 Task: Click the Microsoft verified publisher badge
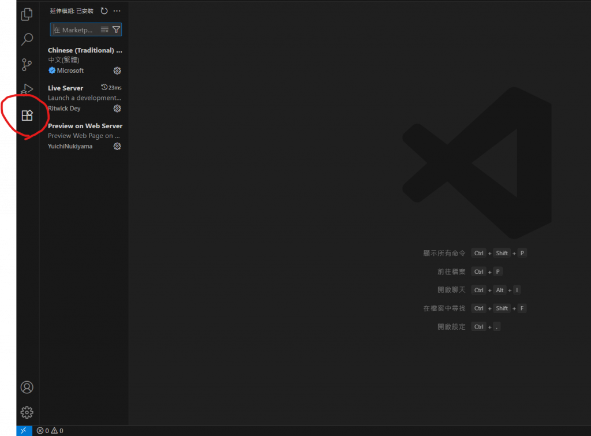(x=52, y=70)
